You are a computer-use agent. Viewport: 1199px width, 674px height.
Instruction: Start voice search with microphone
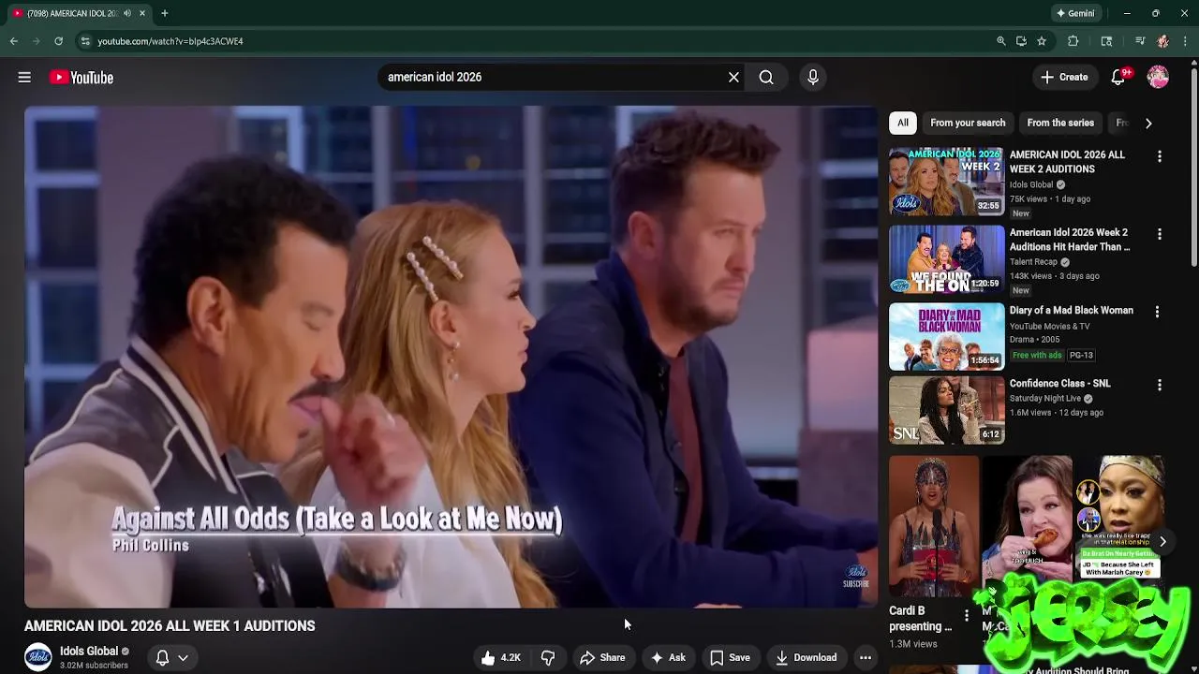point(813,78)
